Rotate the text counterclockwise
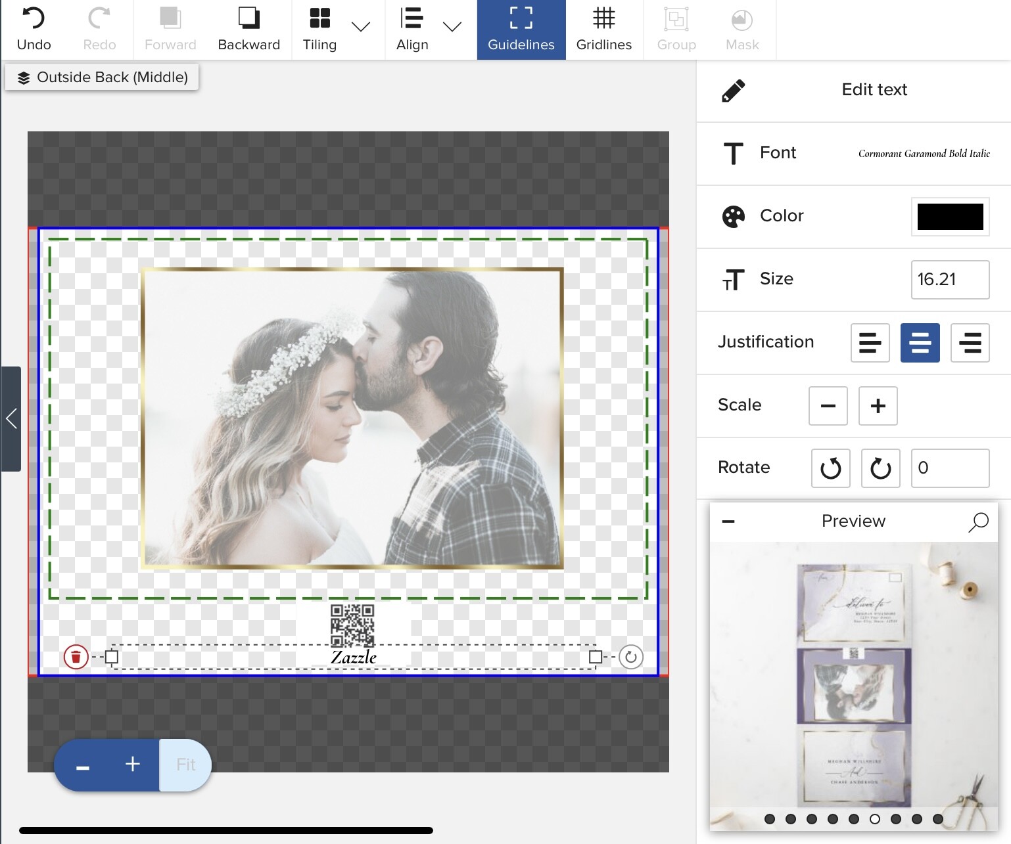The width and height of the screenshot is (1011, 844). [830, 468]
